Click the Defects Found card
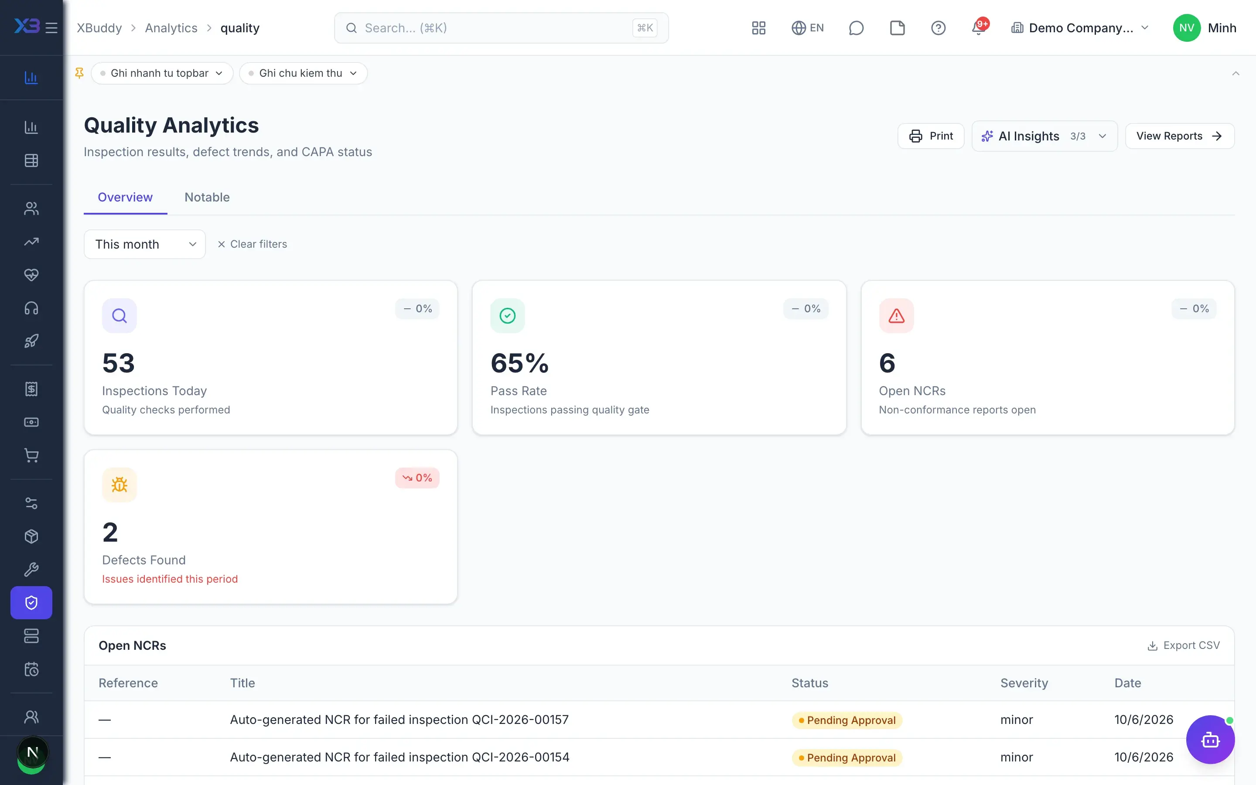 coord(270,527)
